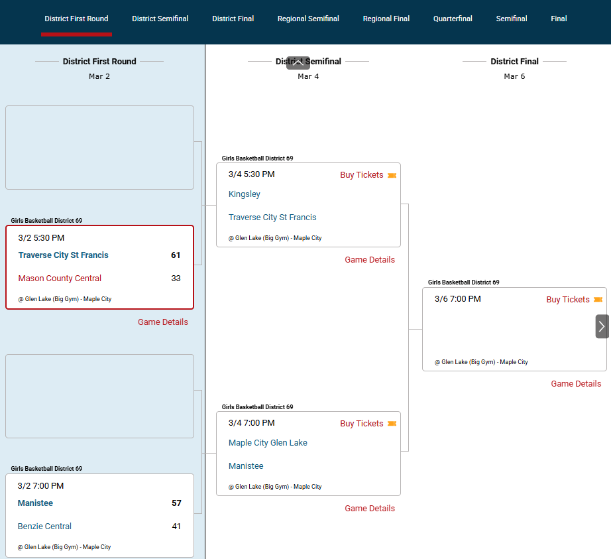Select the Regional Semifinal tab
Viewport: 611px width, 559px height.
pyautogui.click(x=308, y=19)
